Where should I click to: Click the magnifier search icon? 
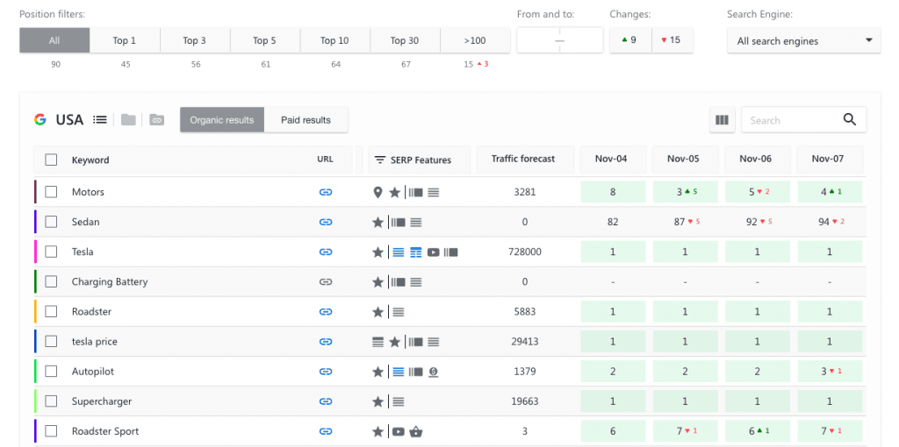(x=850, y=119)
